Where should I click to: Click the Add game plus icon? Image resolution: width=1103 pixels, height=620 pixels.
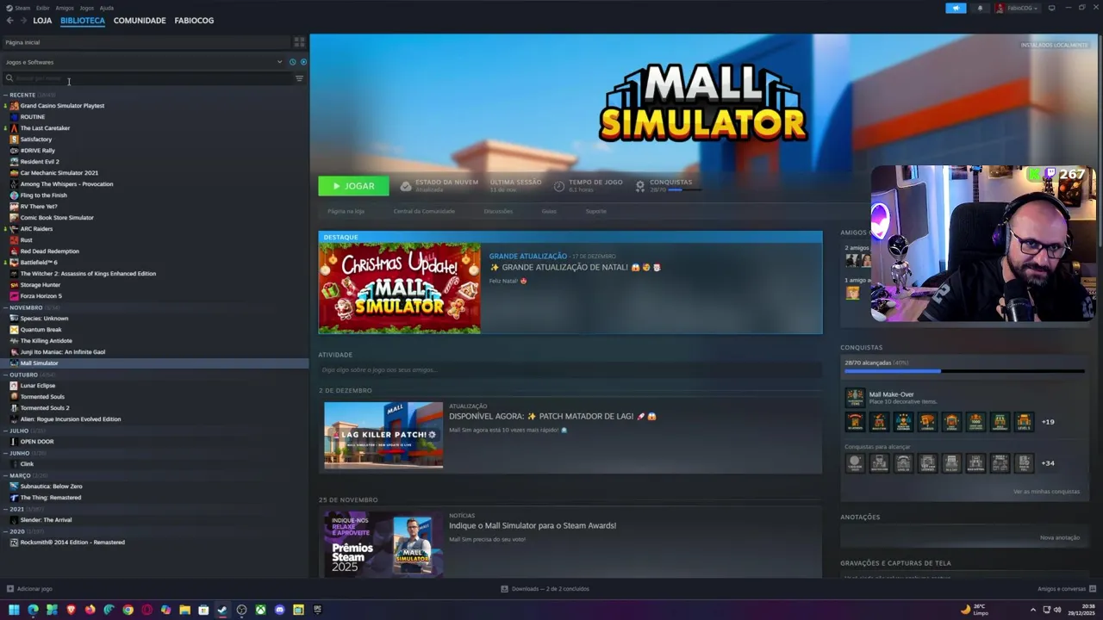pyautogui.click(x=10, y=589)
